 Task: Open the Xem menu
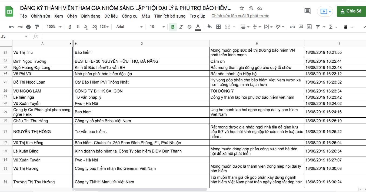(59, 16)
